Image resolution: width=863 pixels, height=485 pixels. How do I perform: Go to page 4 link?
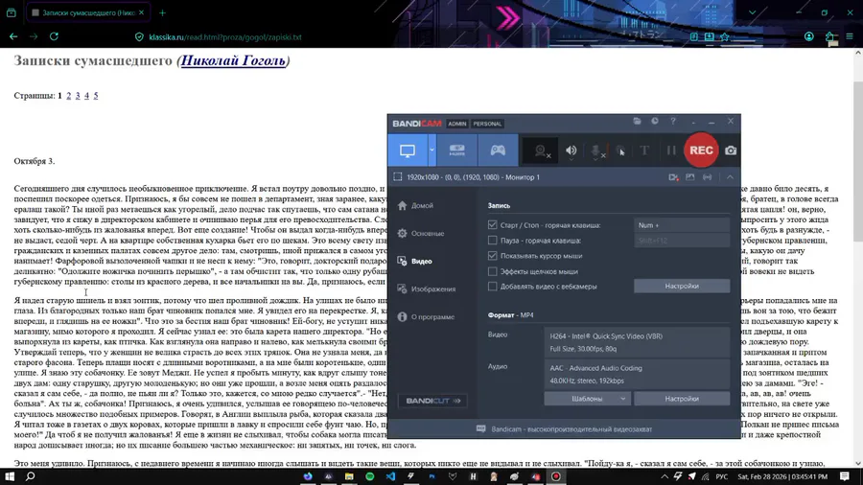click(86, 95)
